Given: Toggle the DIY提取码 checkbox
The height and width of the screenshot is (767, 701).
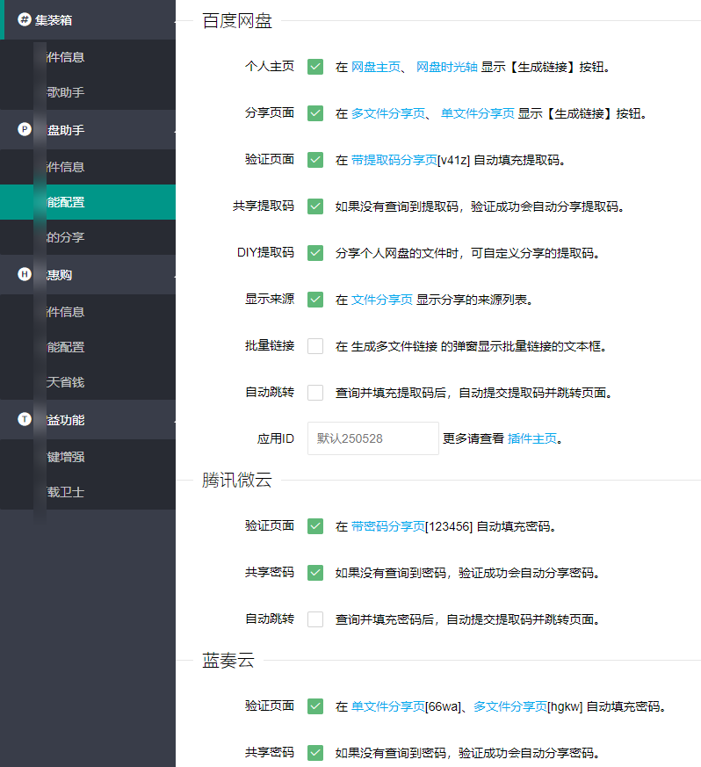Looking at the screenshot, I should click(x=315, y=253).
